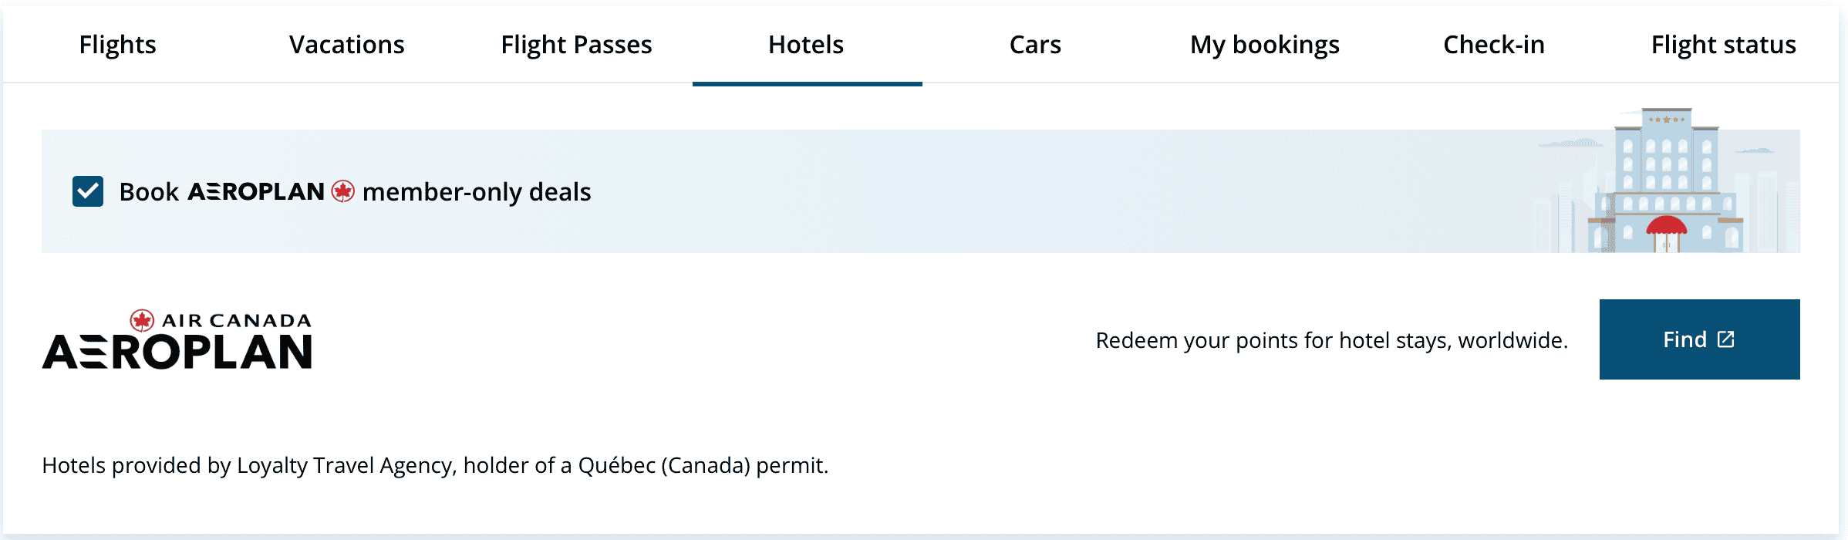The image size is (1848, 540).
Task: Switch to the Check-in tab
Action: coord(1494,45)
